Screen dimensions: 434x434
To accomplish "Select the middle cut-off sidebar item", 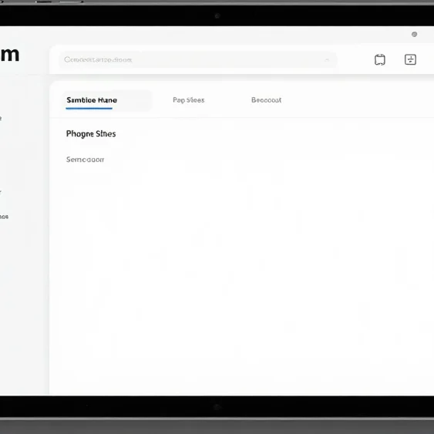I will point(1,191).
